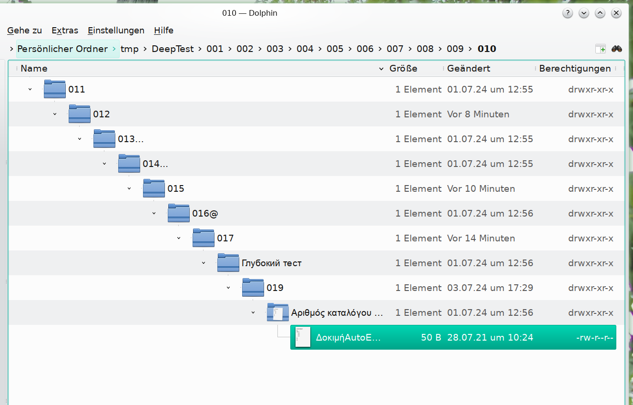The image size is (633, 405).
Task: Collapse the 011 folder tree branch
Action: point(30,89)
